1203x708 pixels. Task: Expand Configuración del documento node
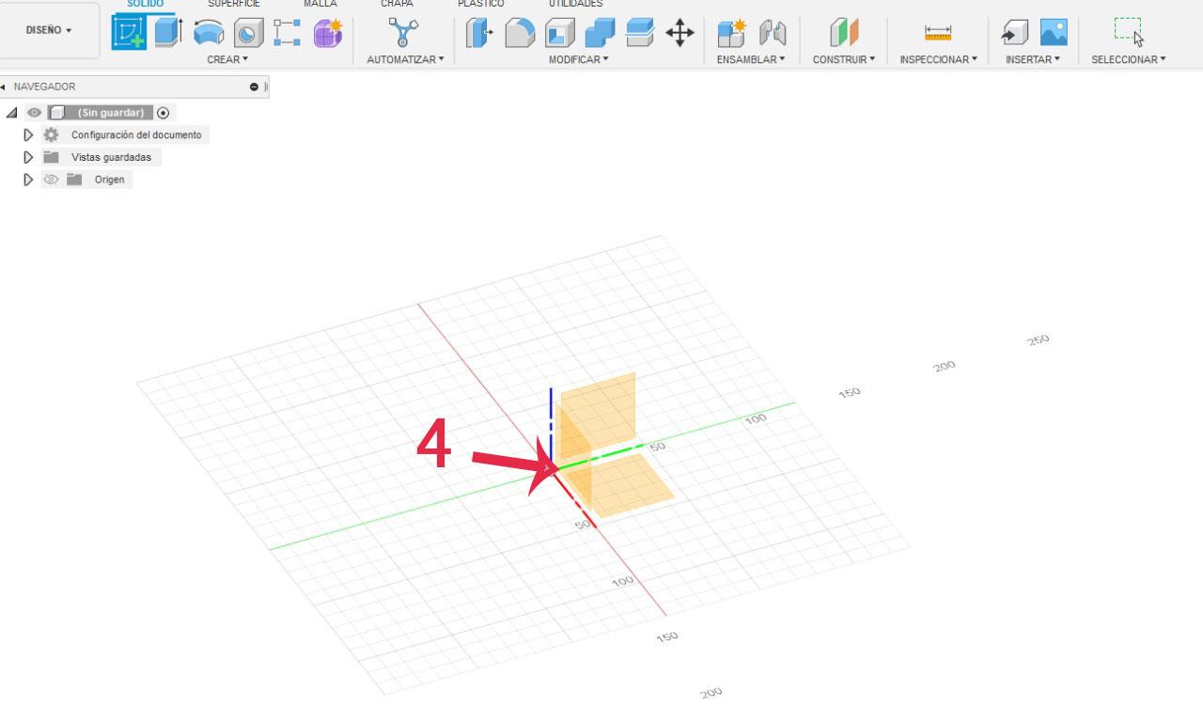point(28,134)
